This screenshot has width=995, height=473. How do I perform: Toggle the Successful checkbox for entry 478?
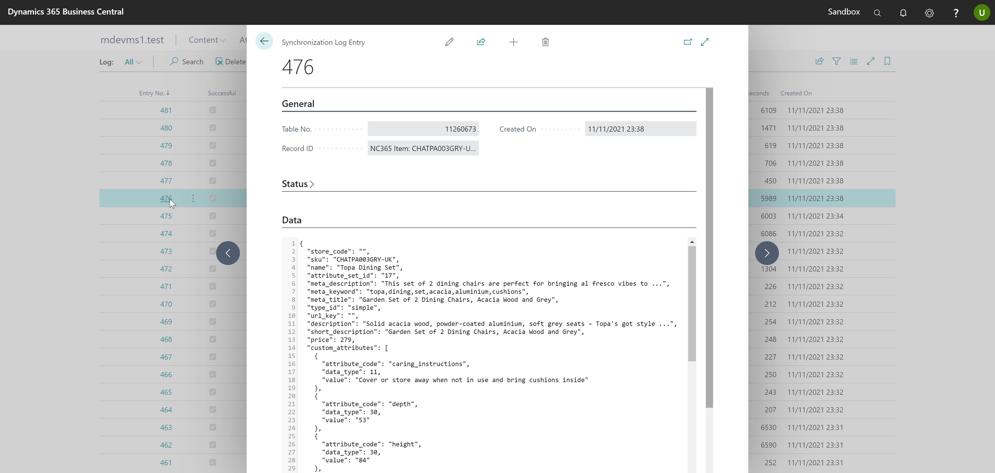pos(212,163)
